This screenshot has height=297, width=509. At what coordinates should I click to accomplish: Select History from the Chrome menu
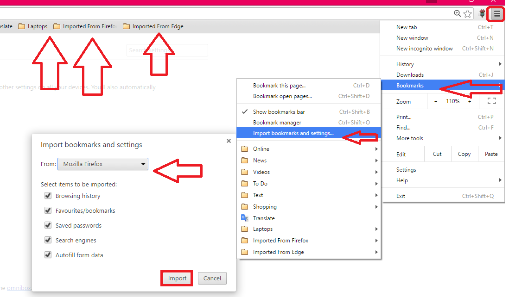[x=405, y=64]
